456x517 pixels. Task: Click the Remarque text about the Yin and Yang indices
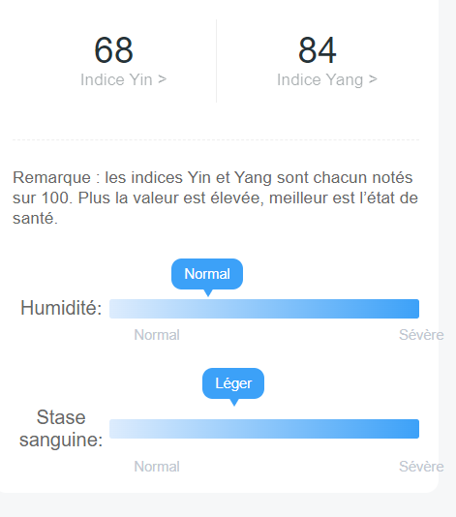pyautogui.click(x=215, y=198)
